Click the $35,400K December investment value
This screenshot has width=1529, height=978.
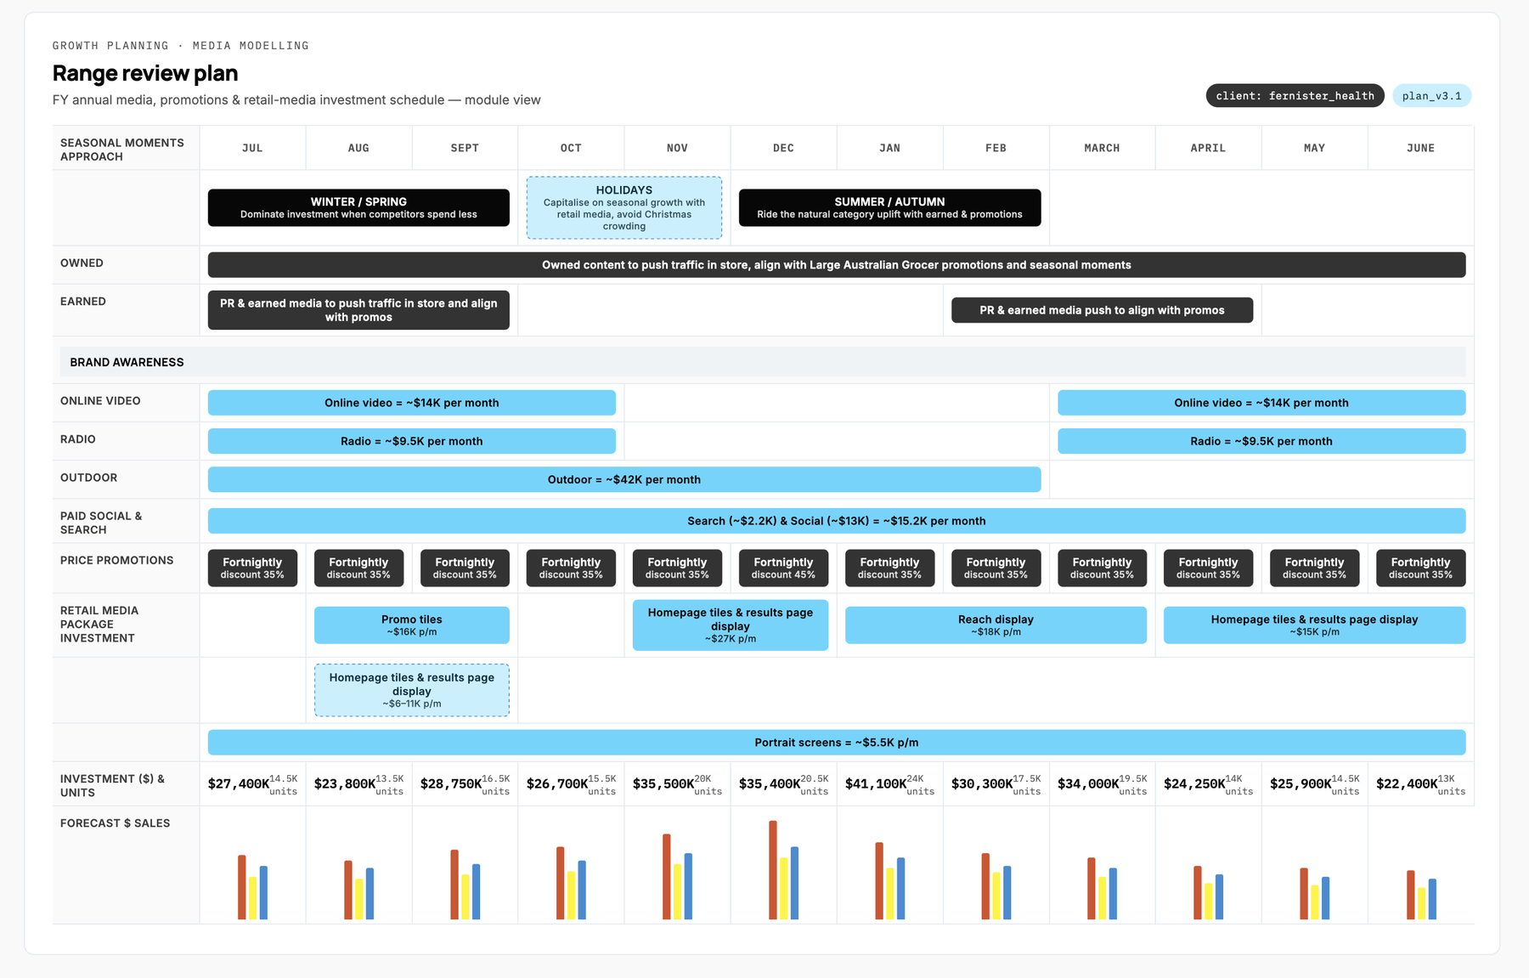770,783
